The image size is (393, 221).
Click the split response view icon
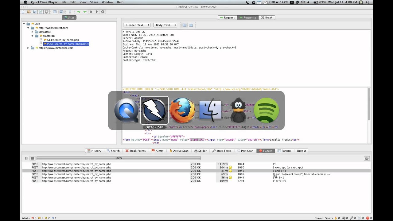tap(185, 25)
